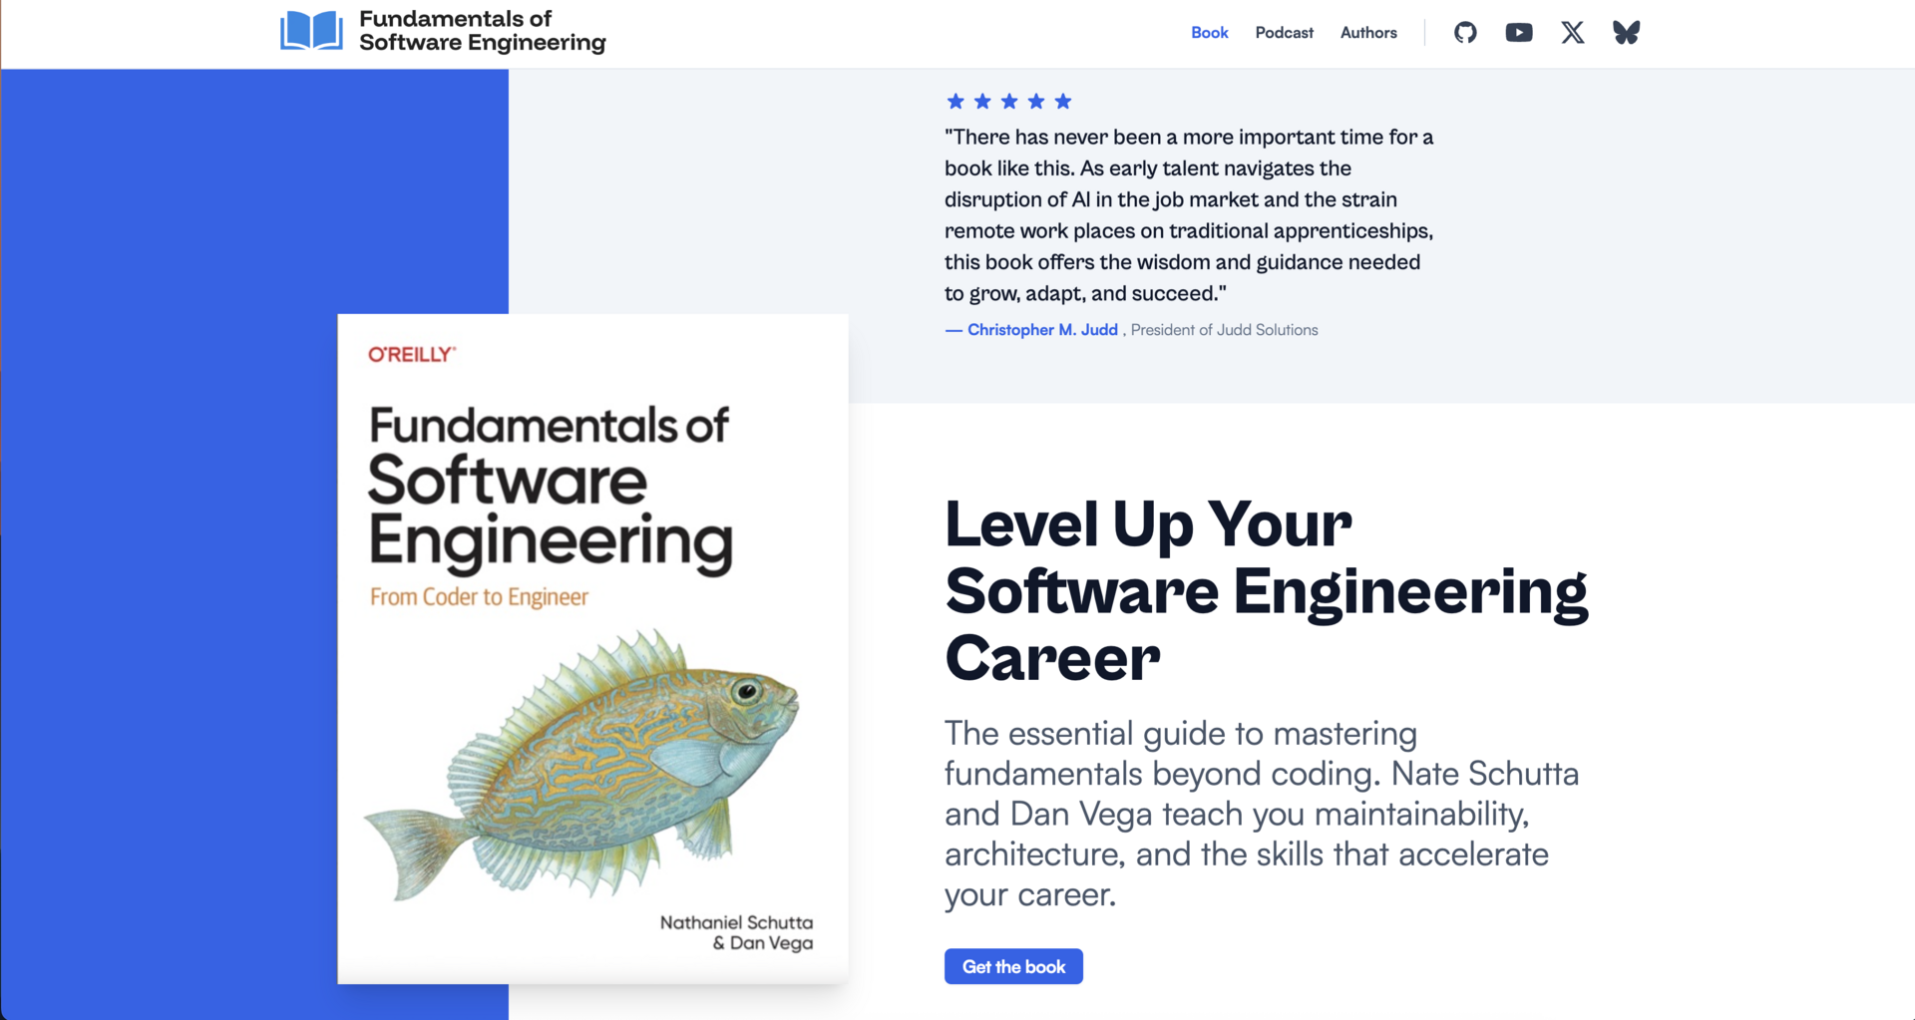
Task: Click the Fundamentals of Software Engineering title
Action: (x=483, y=30)
